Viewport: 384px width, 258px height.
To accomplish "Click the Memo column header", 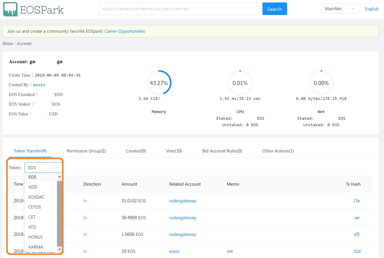I will click(233, 184).
